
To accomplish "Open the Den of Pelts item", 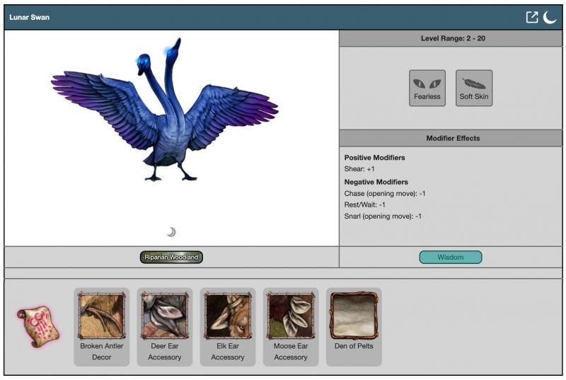I will pos(354,316).
